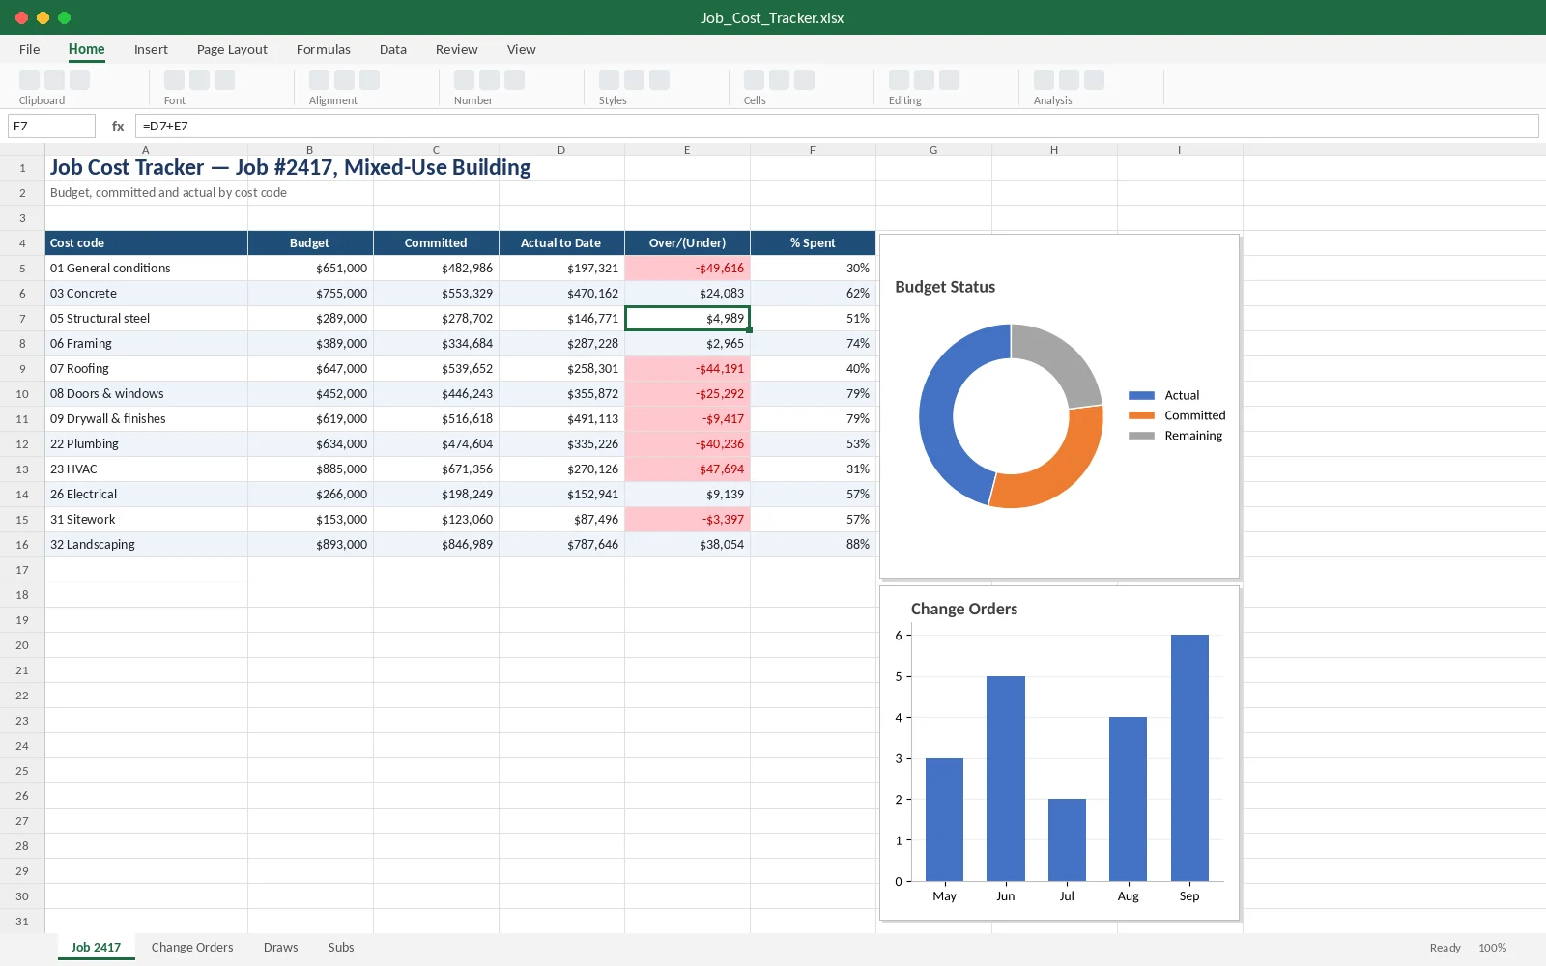Click the Committed legend entry in Budget Status

tap(1177, 415)
